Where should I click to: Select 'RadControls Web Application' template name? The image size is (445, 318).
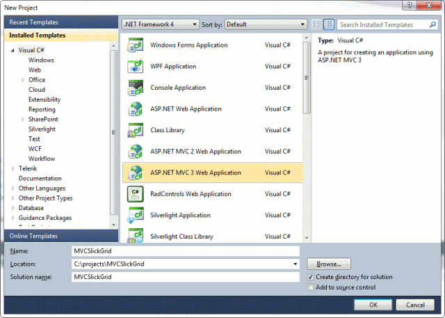pos(191,194)
